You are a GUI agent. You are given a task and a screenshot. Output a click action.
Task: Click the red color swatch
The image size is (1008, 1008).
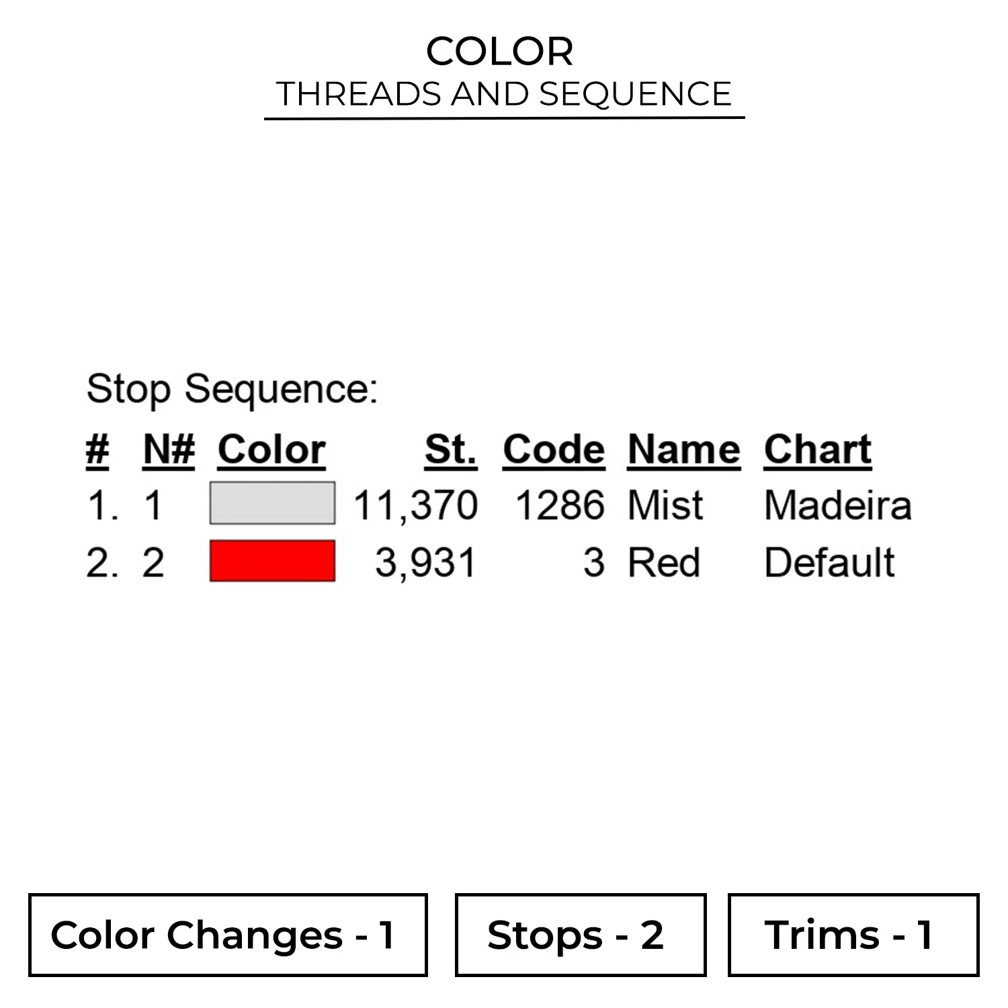(272, 561)
